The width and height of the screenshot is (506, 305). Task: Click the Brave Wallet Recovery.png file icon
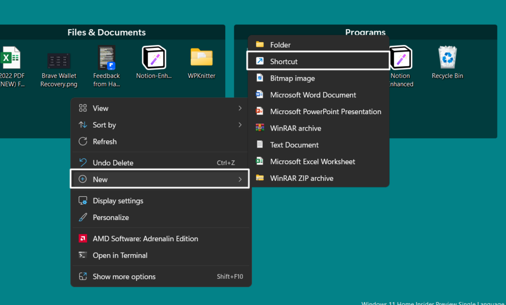click(x=59, y=61)
